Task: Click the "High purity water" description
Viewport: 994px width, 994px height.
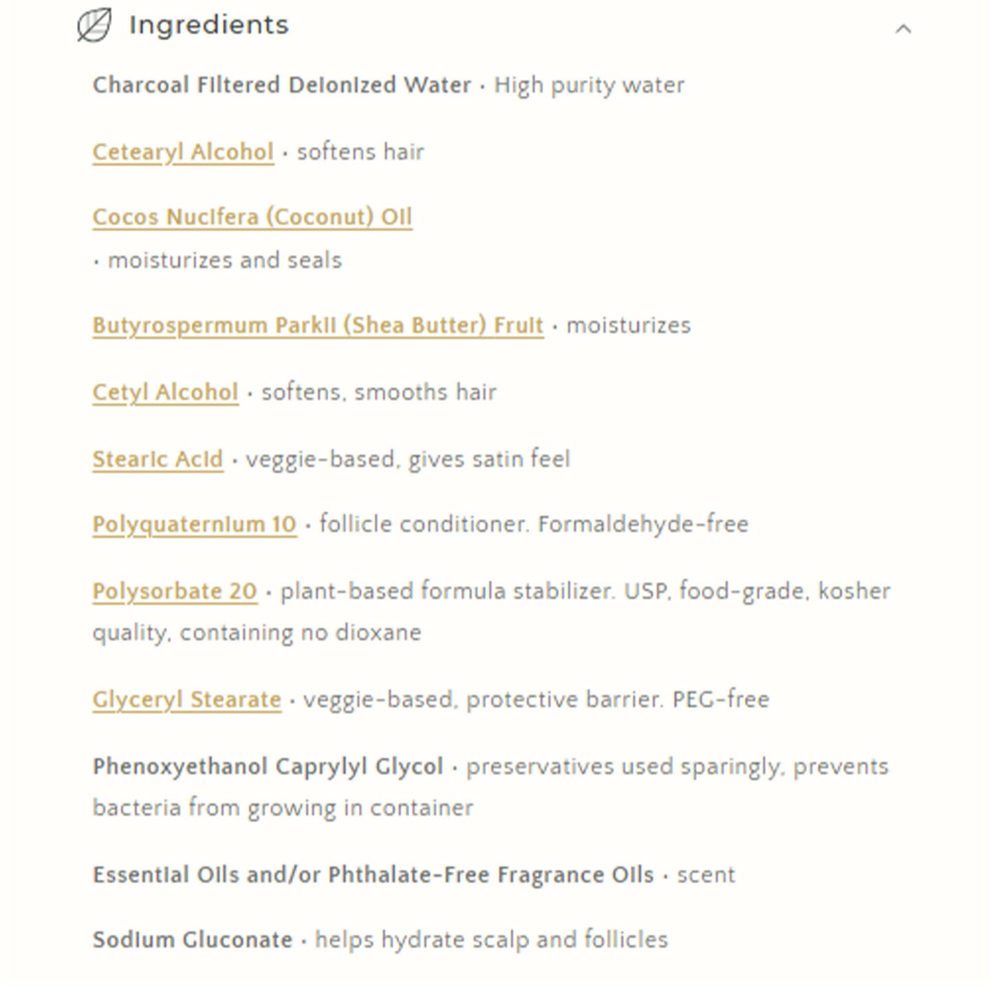Action: pyautogui.click(x=590, y=85)
